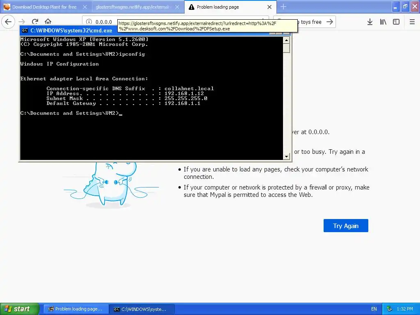The width and height of the screenshot is (420, 315).
Task: Click the 'check your computer's network connection' bullet
Action: pos(276,173)
